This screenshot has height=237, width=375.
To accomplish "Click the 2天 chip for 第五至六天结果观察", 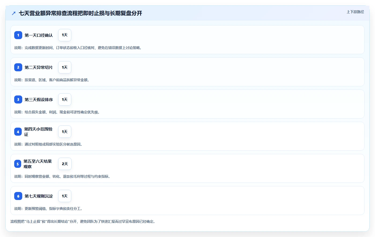I will [x=65, y=164].
